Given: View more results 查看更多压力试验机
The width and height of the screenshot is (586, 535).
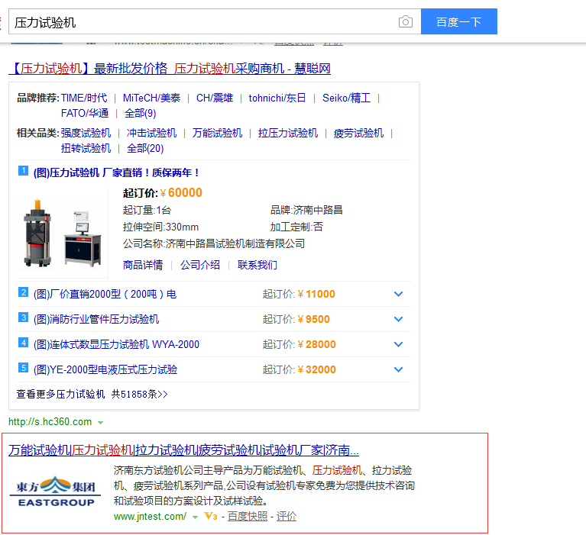Looking at the screenshot, I should 92,394.
